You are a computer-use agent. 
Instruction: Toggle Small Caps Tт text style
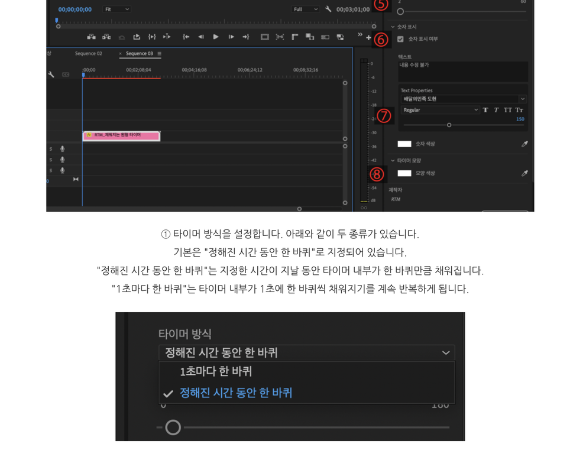tap(519, 110)
